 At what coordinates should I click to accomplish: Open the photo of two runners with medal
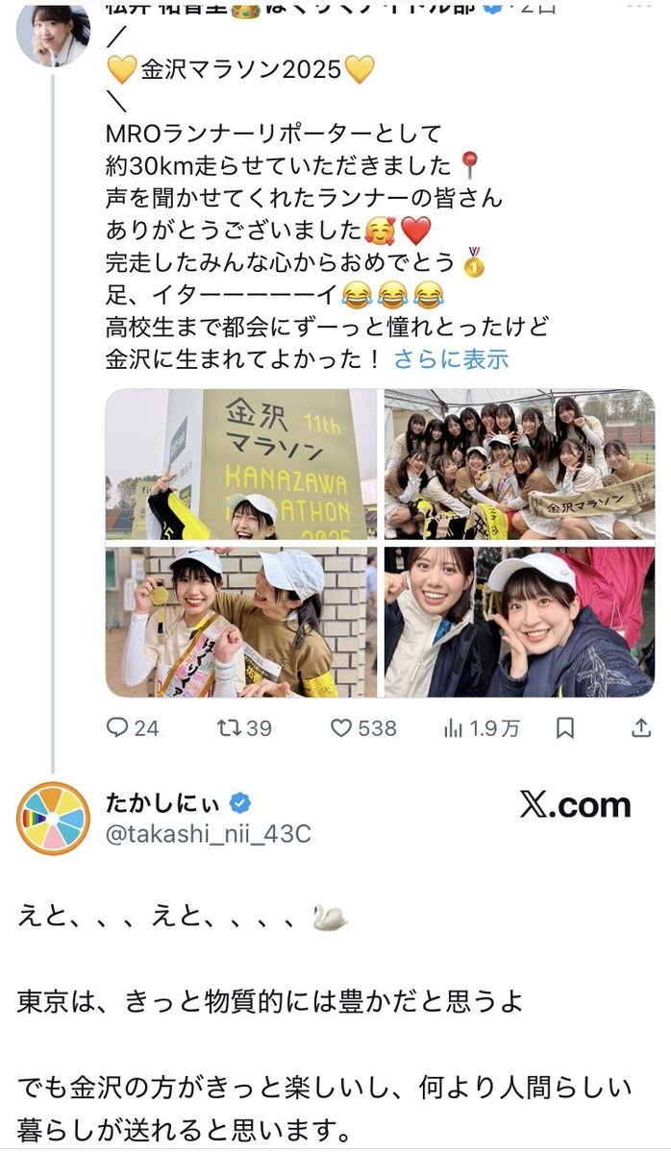point(241,622)
